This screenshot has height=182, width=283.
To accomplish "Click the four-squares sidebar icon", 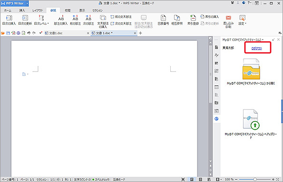I will 216,71.
